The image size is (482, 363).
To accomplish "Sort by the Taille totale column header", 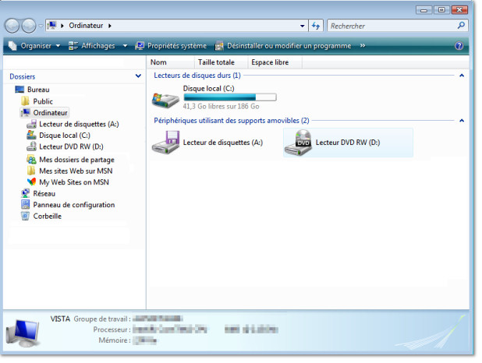I will point(216,62).
